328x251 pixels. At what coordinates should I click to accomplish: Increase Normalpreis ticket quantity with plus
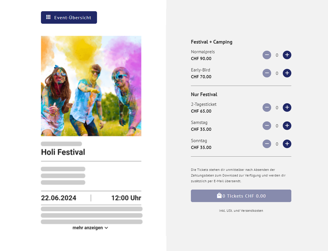[287, 55]
